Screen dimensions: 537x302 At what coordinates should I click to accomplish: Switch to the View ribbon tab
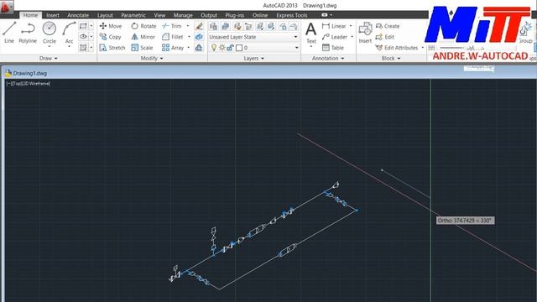pyautogui.click(x=159, y=15)
